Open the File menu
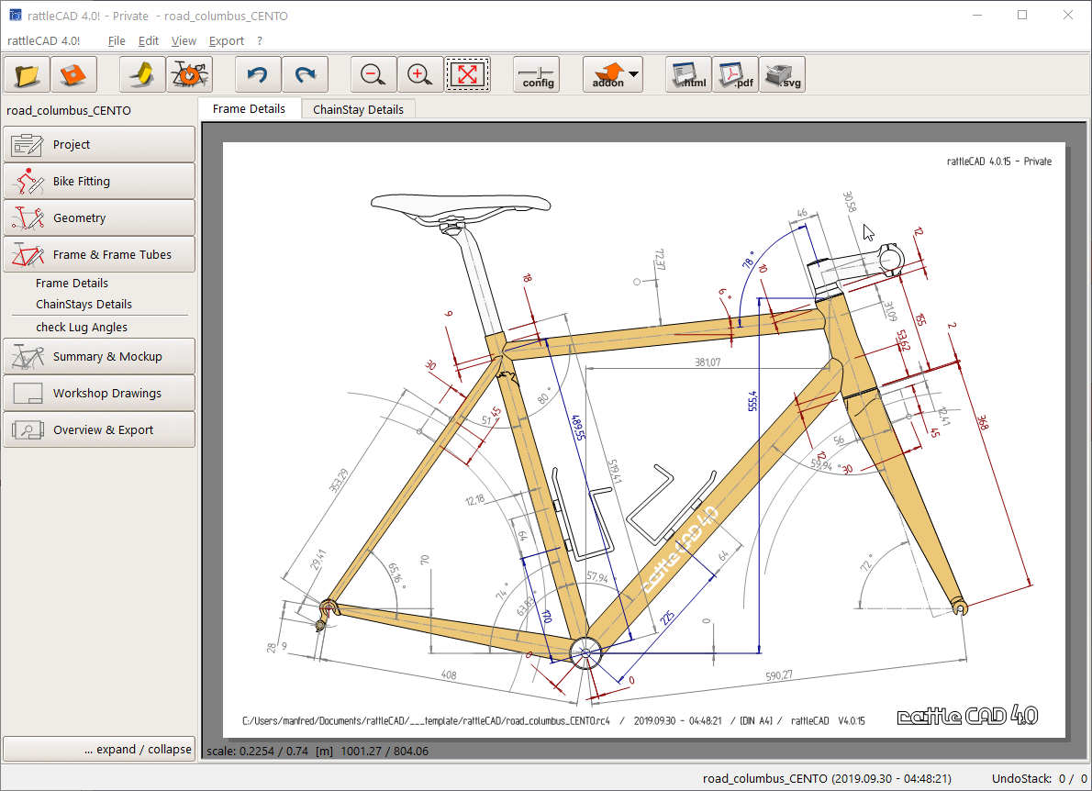The width and height of the screenshot is (1092, 791). click(117, 41)
